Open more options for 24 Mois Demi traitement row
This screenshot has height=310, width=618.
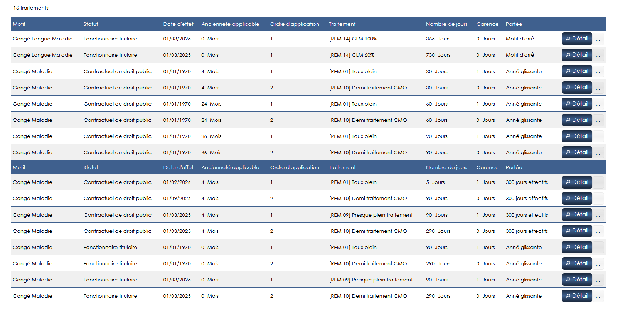(x=598, y=121)
